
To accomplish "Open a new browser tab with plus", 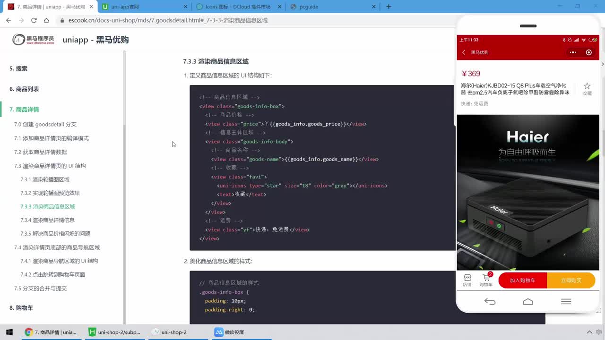I will coord(389,7).
